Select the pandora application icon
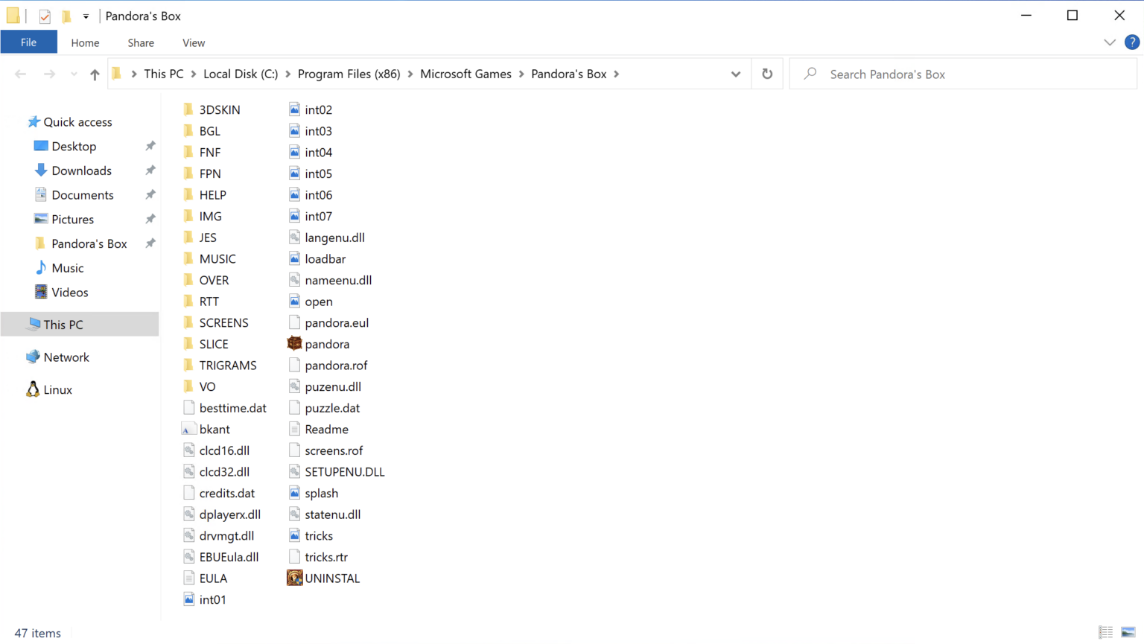 295,344
